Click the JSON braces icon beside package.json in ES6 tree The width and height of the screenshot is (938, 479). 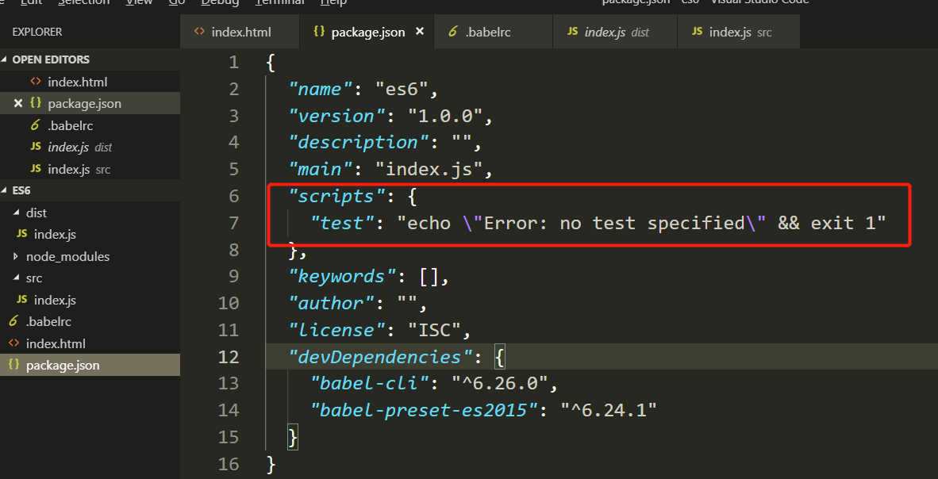tap(13, 365)
